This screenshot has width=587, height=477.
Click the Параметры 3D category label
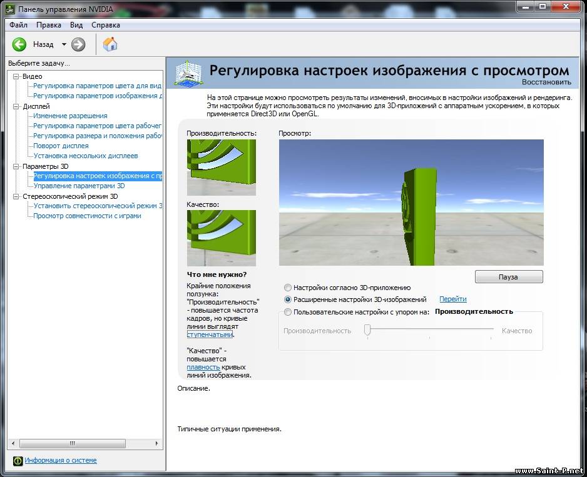(x=45, y=166)
